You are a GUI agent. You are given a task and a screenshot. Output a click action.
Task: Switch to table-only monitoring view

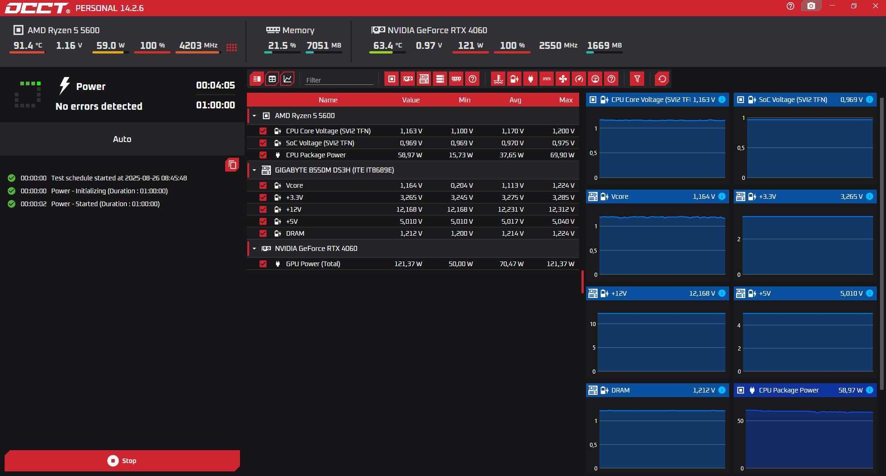tap(272, 79)
